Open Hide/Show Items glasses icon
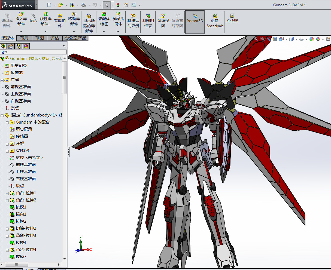This screenshot has height=270, width=331. click(x=301, y=39)
